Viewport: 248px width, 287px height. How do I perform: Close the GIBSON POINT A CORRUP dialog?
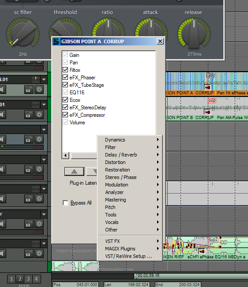click(x=160, y=41)
